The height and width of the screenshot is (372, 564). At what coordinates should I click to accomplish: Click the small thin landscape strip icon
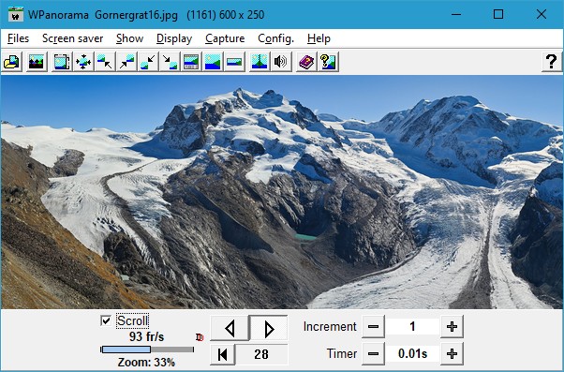click(x=234, y=62)
